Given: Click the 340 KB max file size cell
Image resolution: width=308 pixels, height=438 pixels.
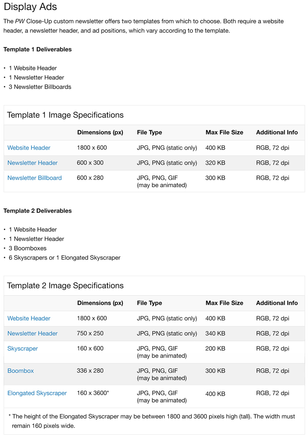Looking at the screenshot, I should pyautogui.click(x=215, y=334).
